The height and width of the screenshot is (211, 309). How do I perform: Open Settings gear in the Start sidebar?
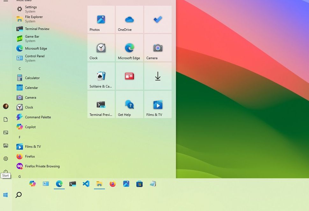pos(5,158)
